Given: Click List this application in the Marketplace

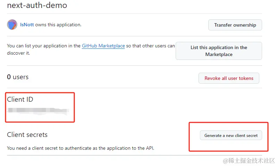Looking at the screenshot, I should point(219,51).
